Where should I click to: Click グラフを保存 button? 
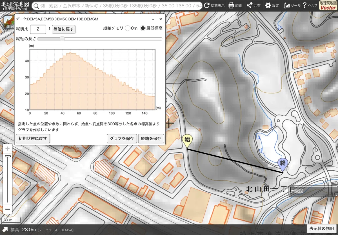[122, 138]
